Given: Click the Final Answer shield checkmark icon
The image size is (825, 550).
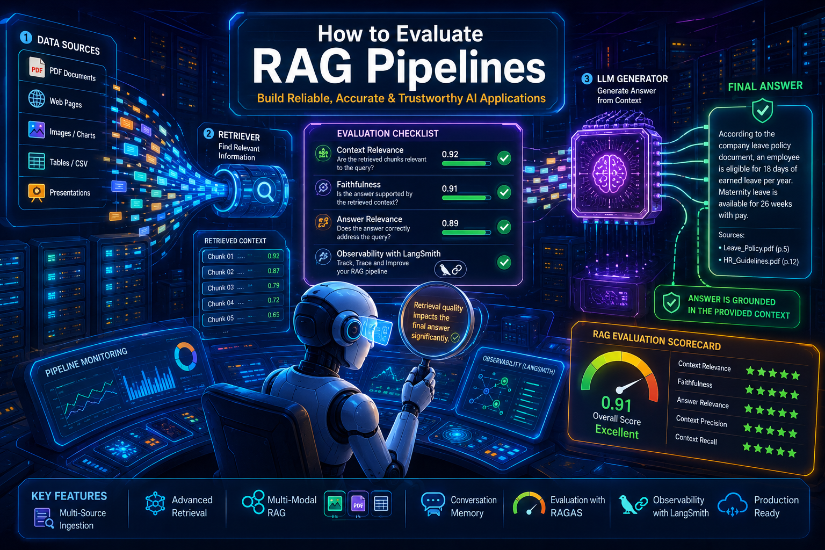Looking at the screenshot, I should pyautogui.click(x=762, y=111).
